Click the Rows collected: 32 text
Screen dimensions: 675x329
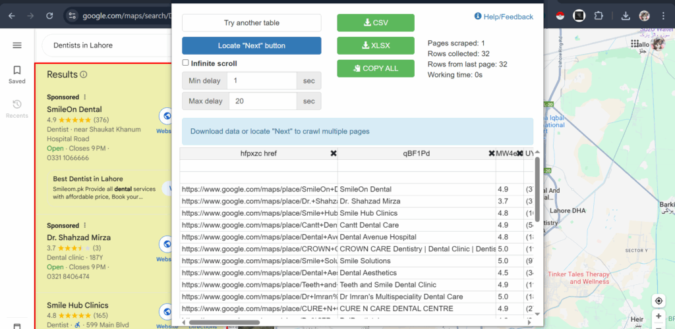[x=458, y=54]
